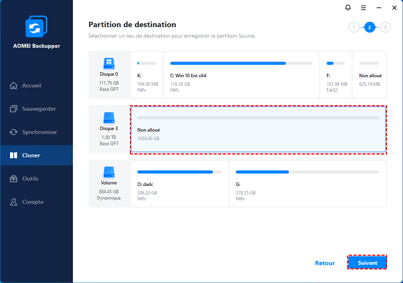Click the G: partition usage bar
This screenshot has width=403, height=283.
[308, 172]
